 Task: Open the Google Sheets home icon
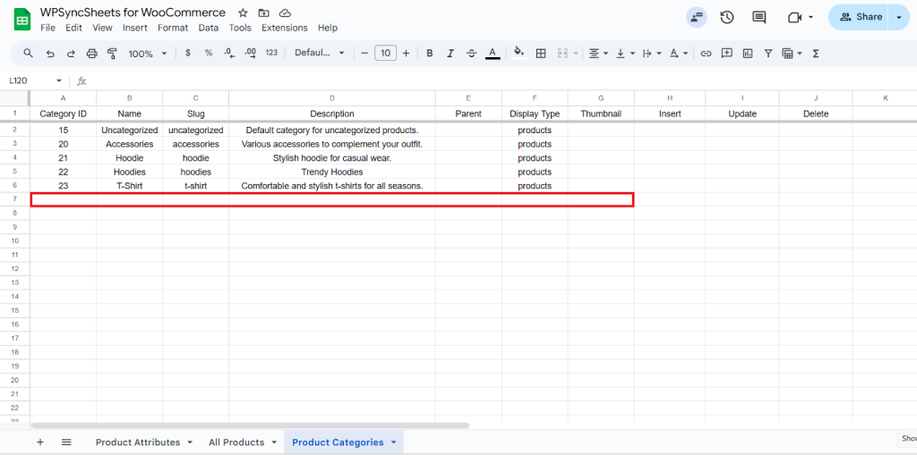(x=21, y=20)
